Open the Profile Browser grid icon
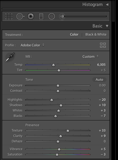Viewport: 118px width, 160px height. pos(103,45)
